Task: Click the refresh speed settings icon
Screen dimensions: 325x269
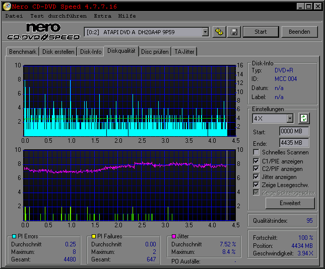Action: [304, 119]
